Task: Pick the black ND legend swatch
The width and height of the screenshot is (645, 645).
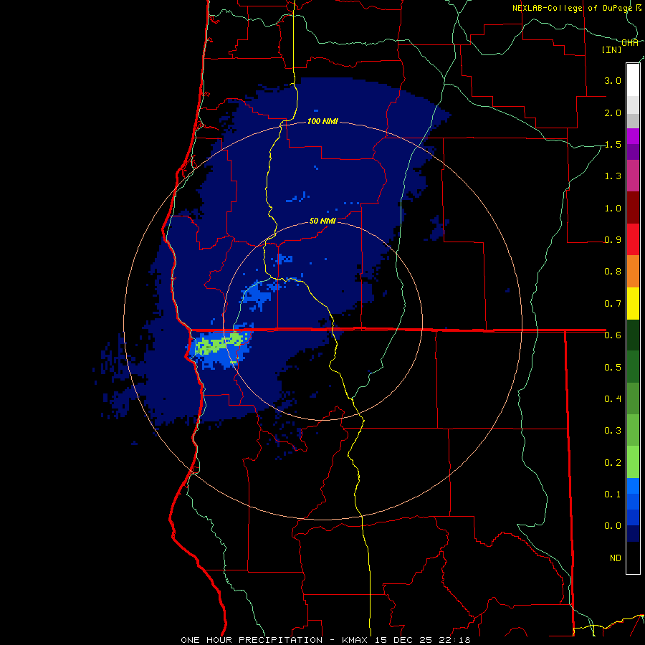Action: coord(633,558)
